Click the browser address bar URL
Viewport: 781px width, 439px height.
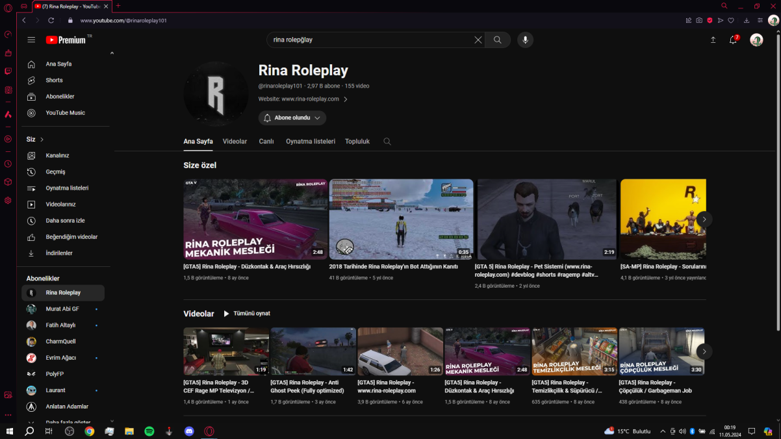(123, 20)
